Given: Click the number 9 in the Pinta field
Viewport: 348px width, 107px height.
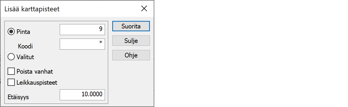Looking at the screenshot, I should pyautogui.click(x=101, y=29).
